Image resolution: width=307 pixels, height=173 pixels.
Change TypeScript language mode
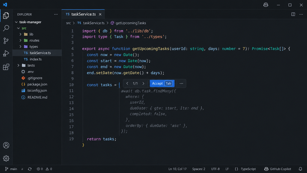pyautogui.click(x=248, y=169)
